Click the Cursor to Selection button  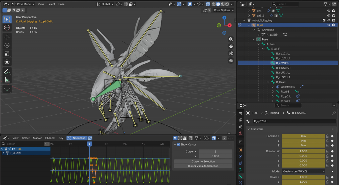tap(203, 161)
